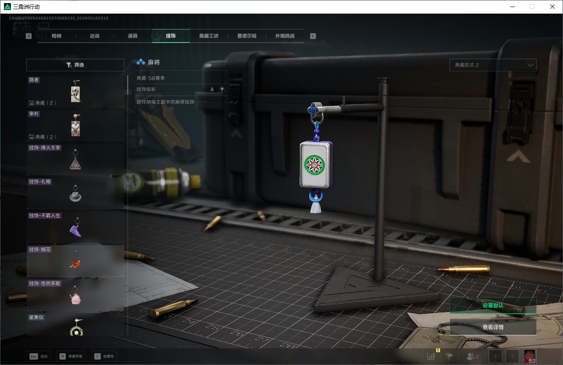Select the 隐者 charm thumbnail
The image size is (563, 365).
pos(76,92)
